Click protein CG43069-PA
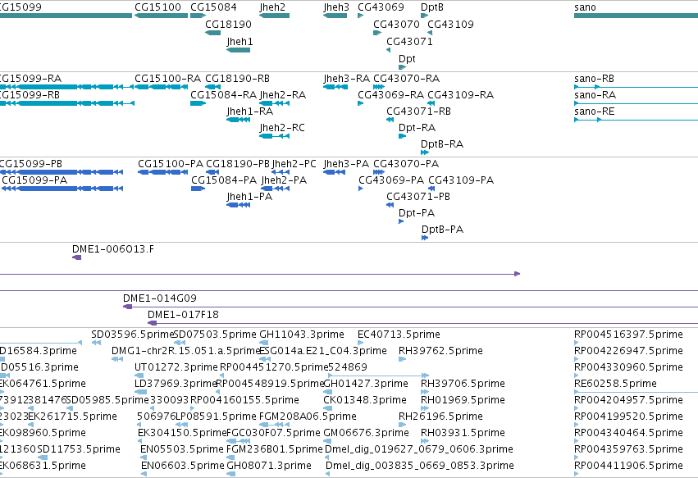The image size is (698, 478). (x=361, y=189)
